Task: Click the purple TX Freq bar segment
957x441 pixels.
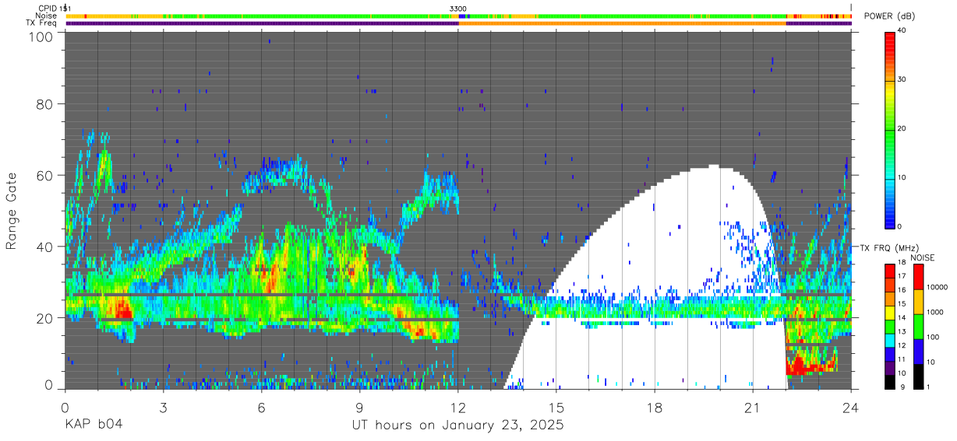Action: [262, 23]
